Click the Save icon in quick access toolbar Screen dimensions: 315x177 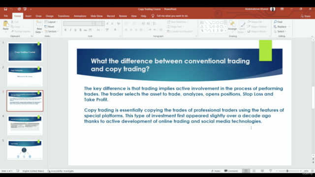pos(5,9)
